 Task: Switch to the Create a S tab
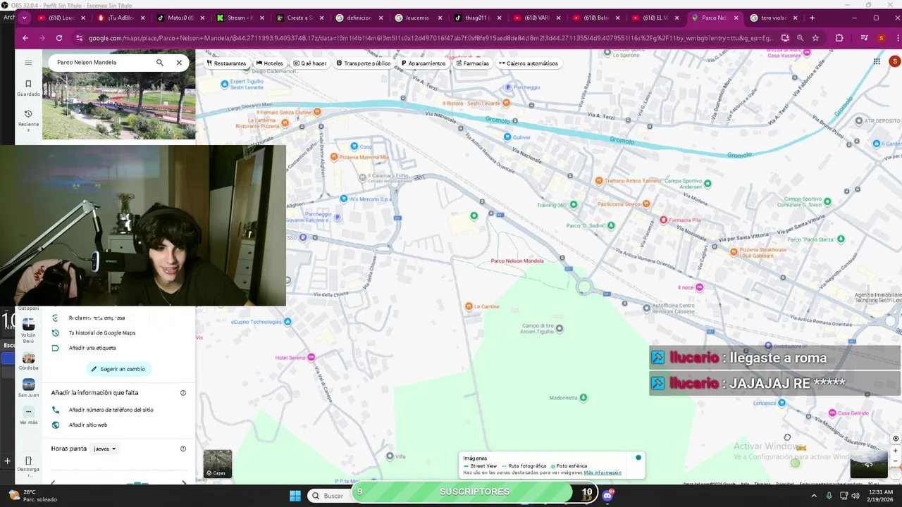[299, 18]
